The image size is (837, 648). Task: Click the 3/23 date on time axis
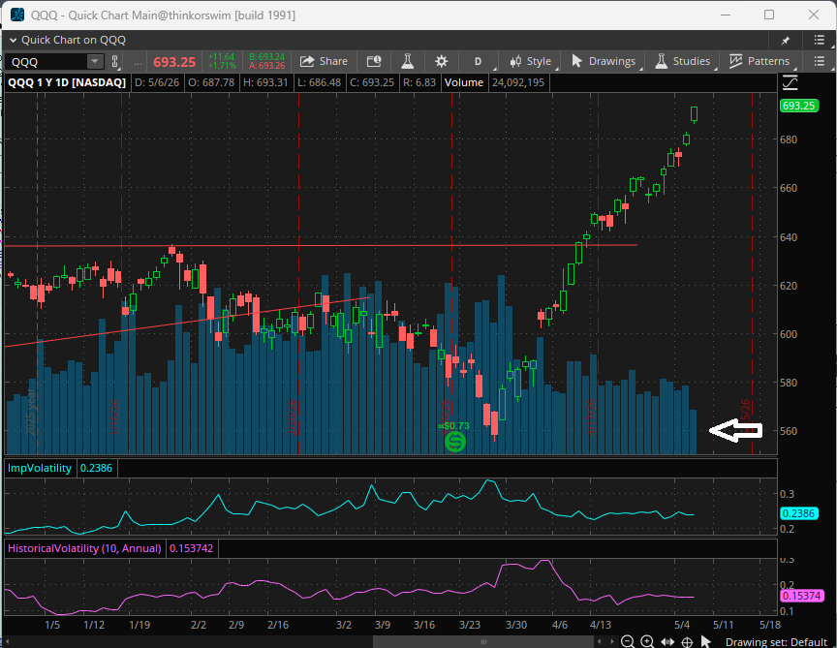[x=469, y=625]
